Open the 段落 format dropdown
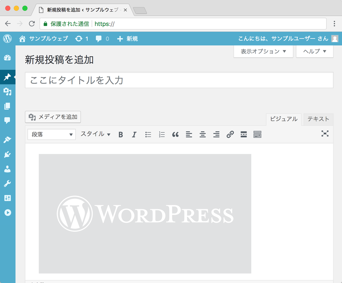The image size is (342, 283). point(52,134)
